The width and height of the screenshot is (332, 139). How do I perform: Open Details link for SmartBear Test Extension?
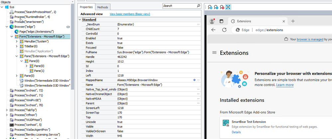tap(236, 132)
